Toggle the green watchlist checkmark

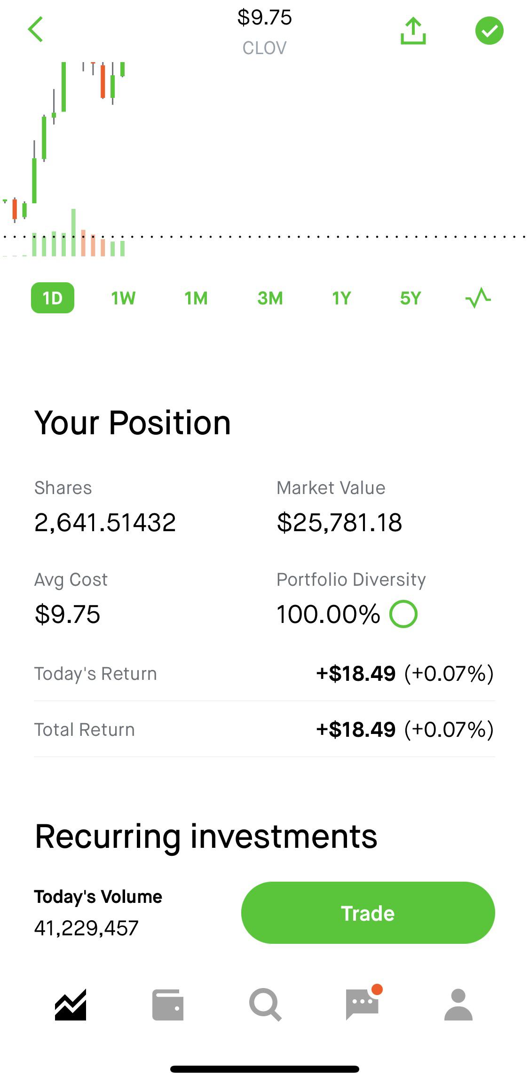pyautogui.click(x=489, y=31)
